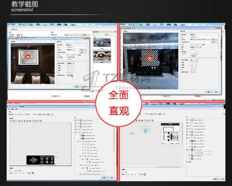Click the info icon in the black controller bar
The width and height of the screenshot is (232, 186).
coord(52,159)
